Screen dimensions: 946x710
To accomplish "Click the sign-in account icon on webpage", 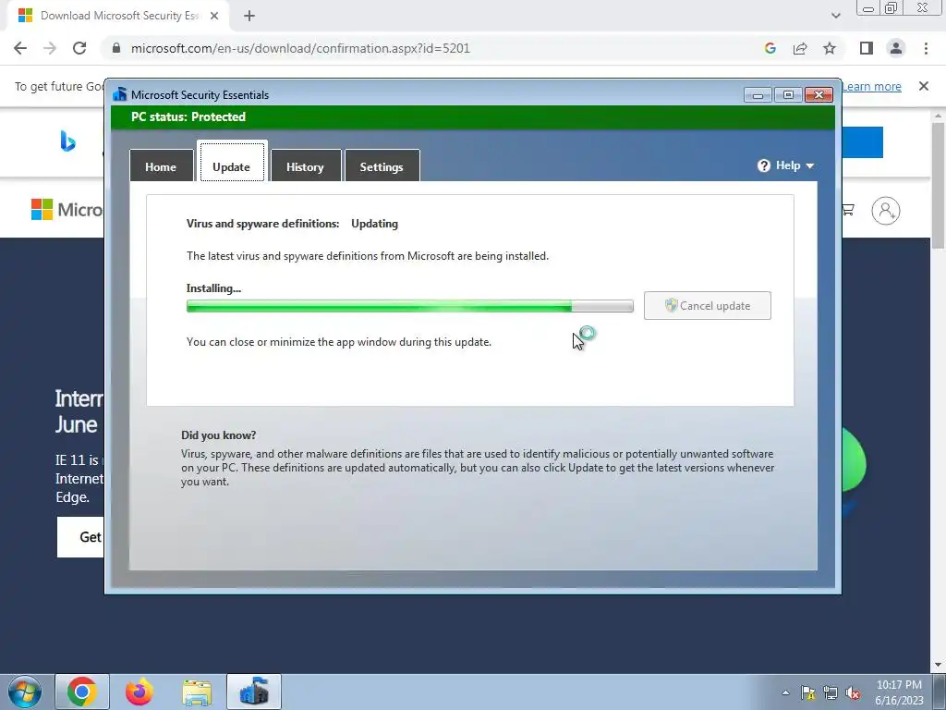I will pyautogui.click(x=886, y=210).
